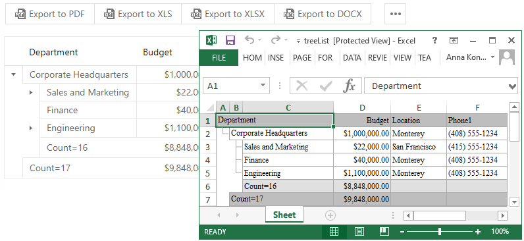The height and width of the screenshot is (241, 524).
Task: Switch to the INSERT ribbon tab
Action: tap(276, 58)
